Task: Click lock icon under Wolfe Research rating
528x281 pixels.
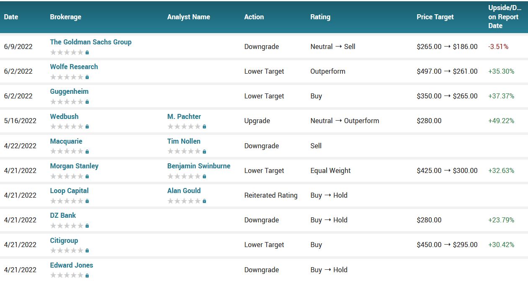Action: coord(87,77)
